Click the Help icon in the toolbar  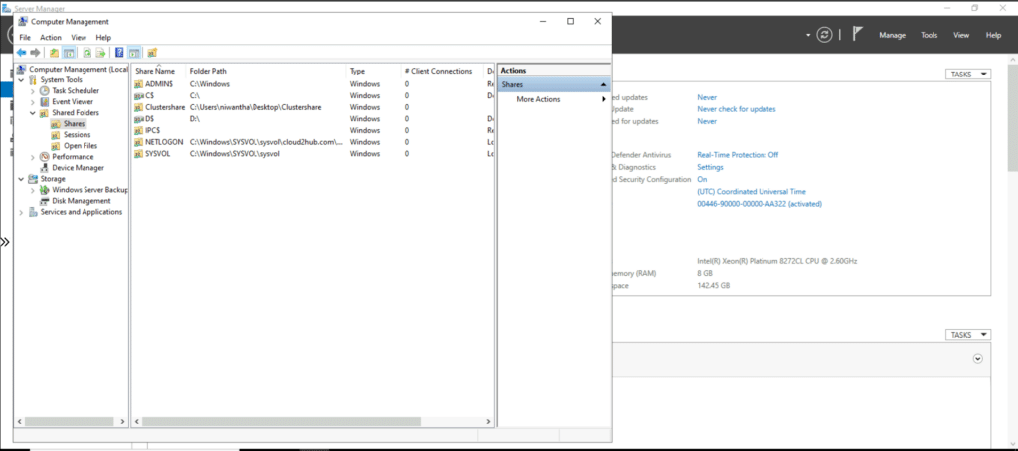(x=119, y=53)
